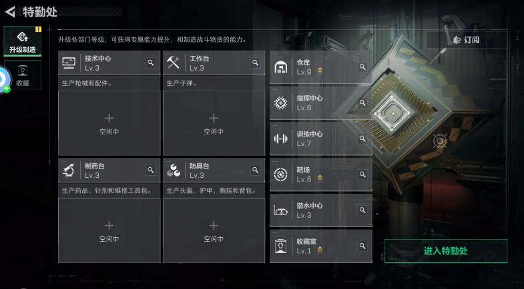Open 仓库 details with its magnifier
524x289 pixels.
point(362,67)
